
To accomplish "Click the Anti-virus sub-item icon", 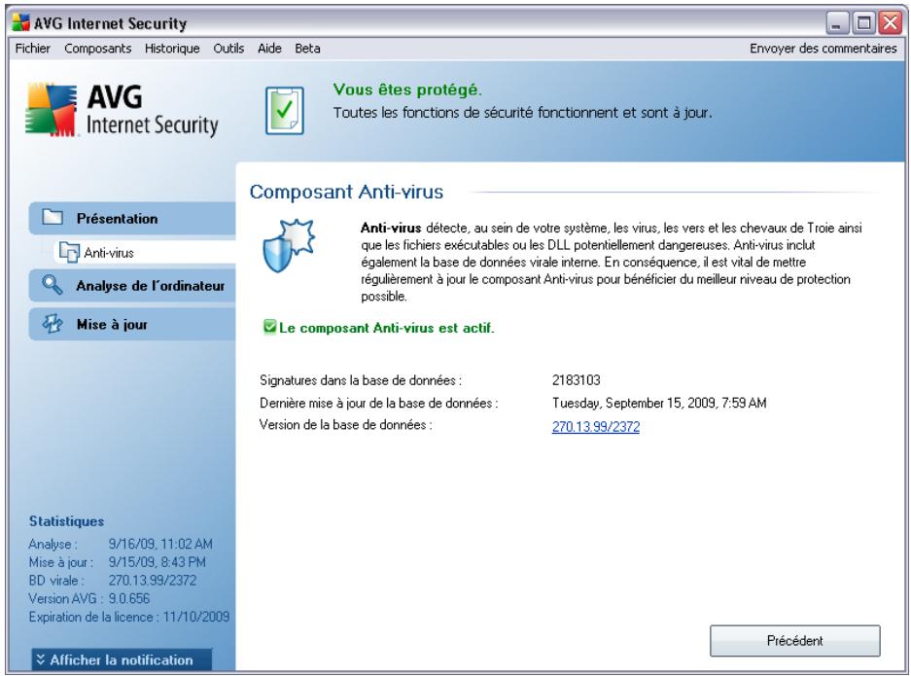I will tap(69, 252).
